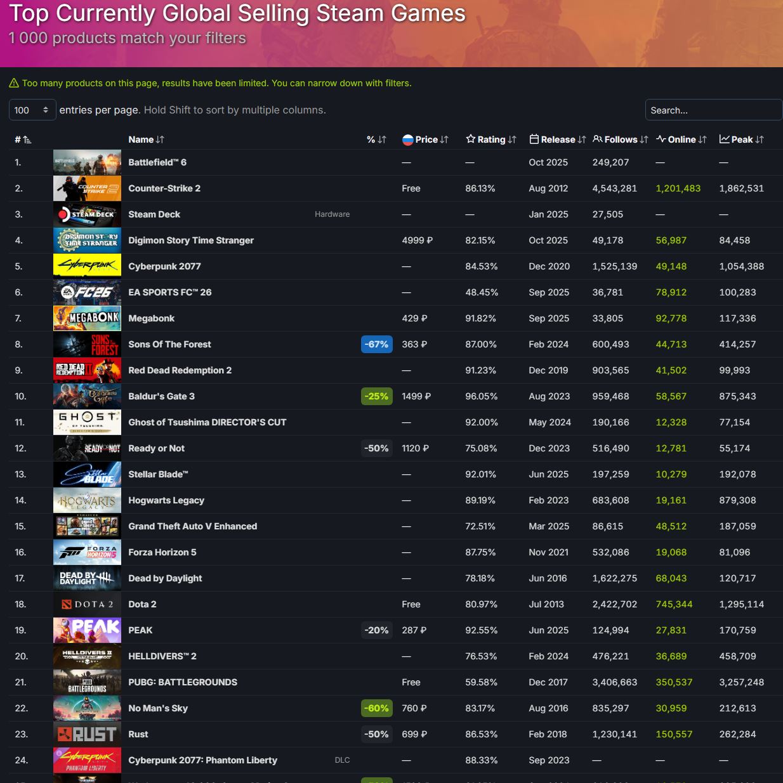This screenshot has height=783, width=783.
Task: Open No Man's Sky link
Action: click(x=158, y=708)
